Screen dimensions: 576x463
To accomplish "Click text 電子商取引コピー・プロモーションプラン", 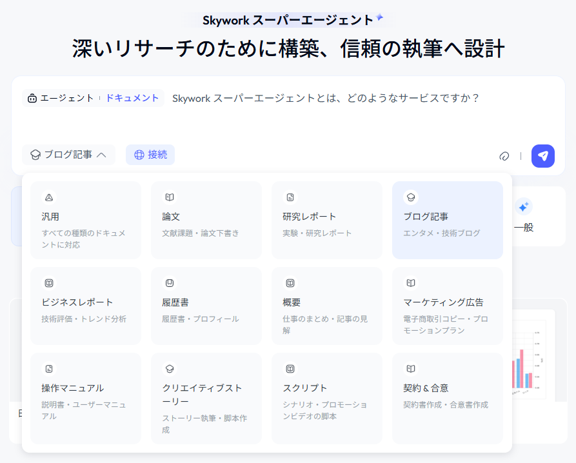I will (x=446, y=324).
